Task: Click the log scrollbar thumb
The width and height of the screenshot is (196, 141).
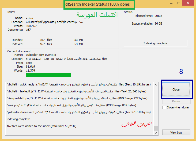Action: [156, 128]
